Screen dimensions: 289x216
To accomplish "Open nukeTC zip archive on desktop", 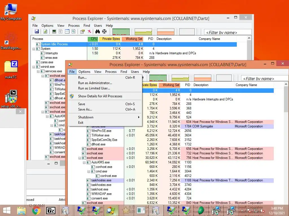I will [11, 69].
